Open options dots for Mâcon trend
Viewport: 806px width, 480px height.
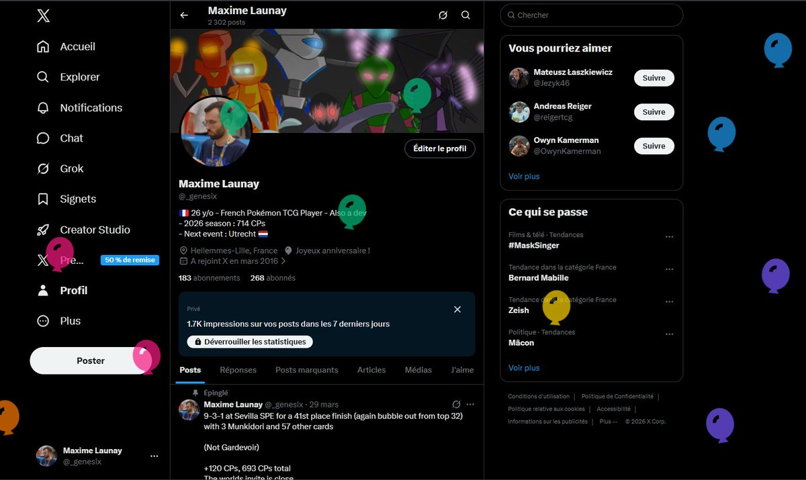669,334
